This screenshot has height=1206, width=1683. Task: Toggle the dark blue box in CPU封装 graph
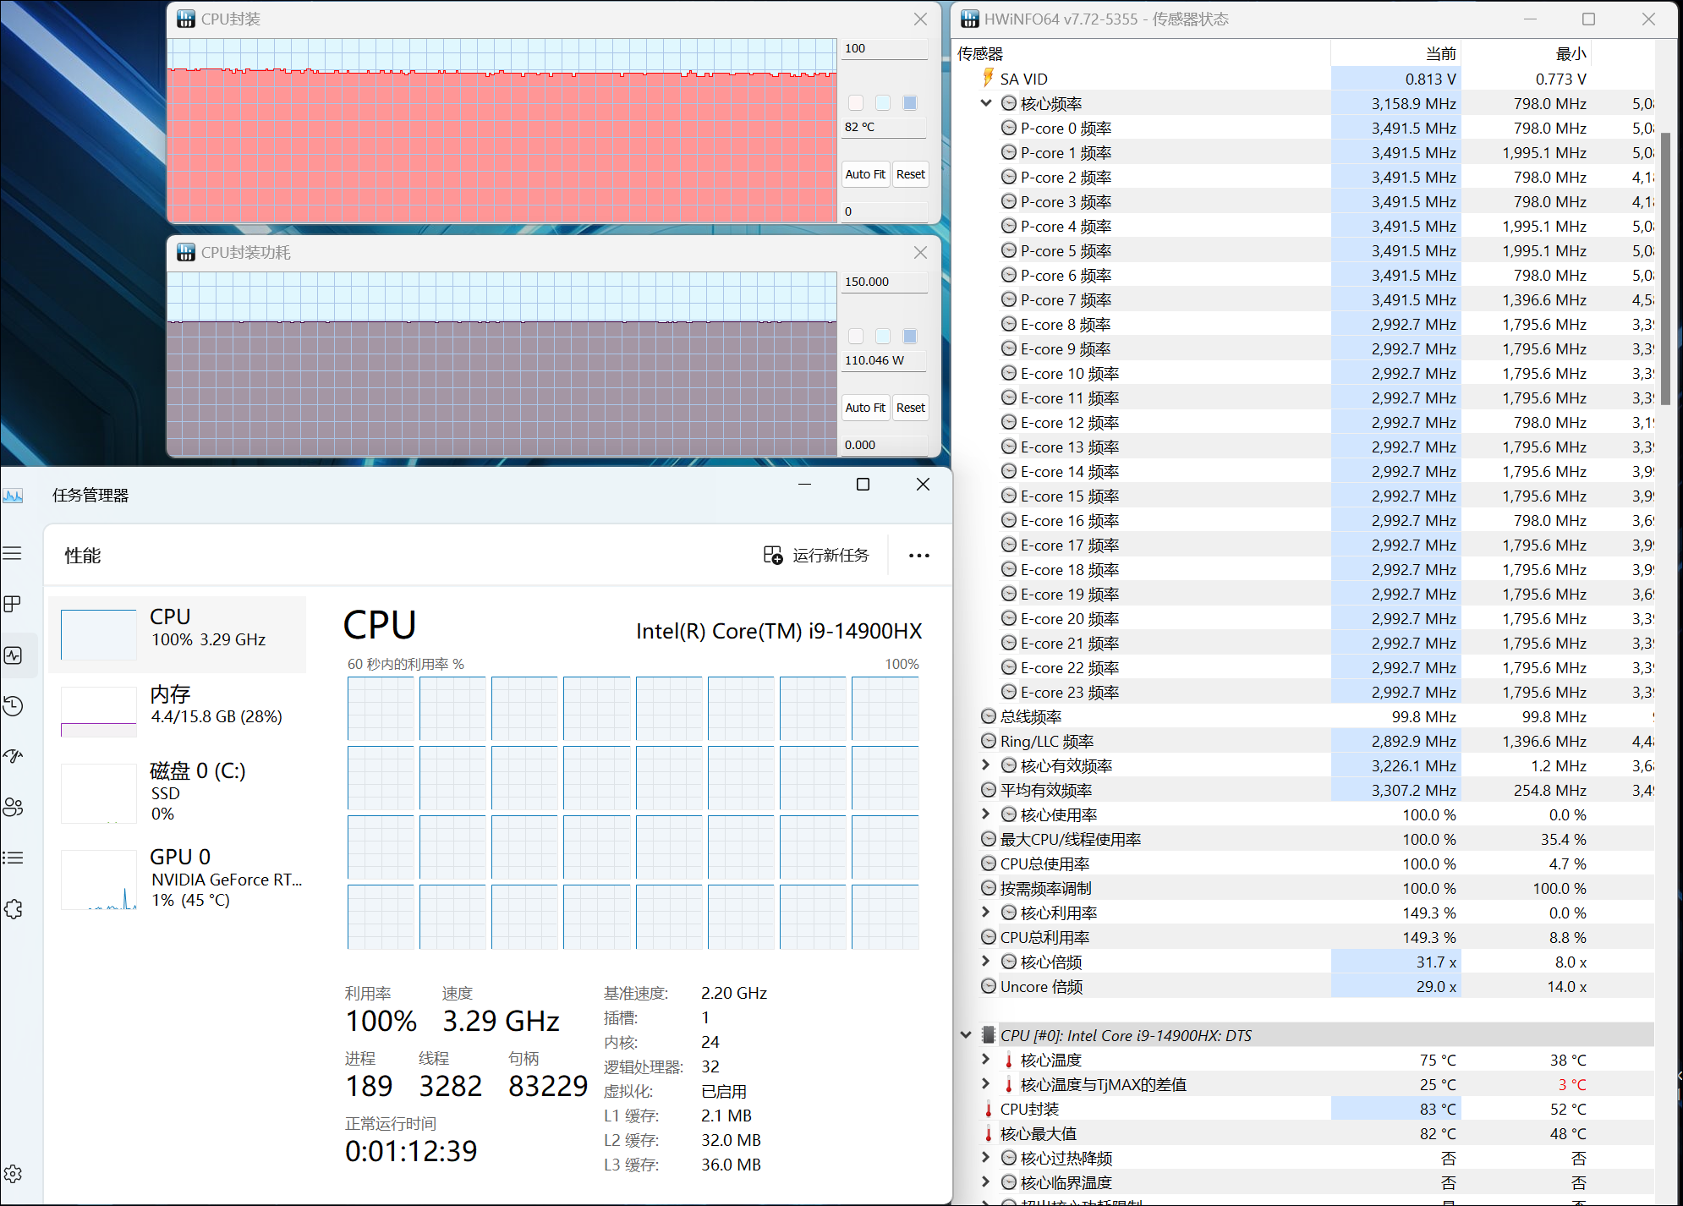coord(910,103)
